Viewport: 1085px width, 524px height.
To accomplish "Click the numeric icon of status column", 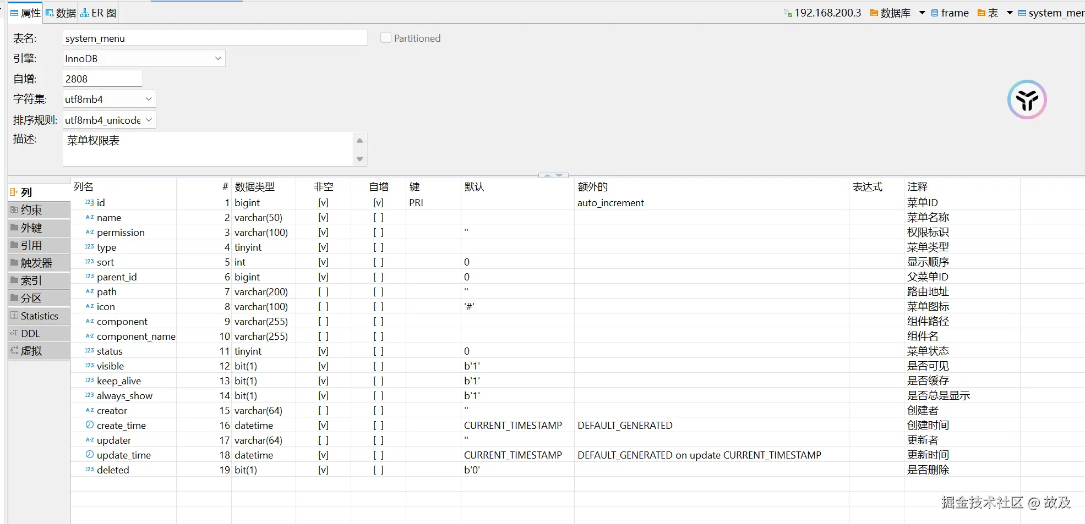I will click(89, 351).
